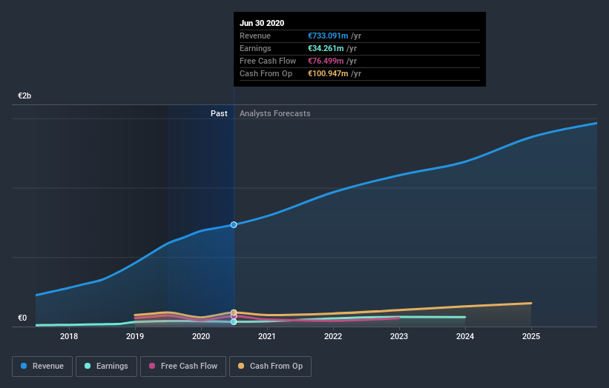Click the Past region label
The image size is (609, 388).
tap(219, 113)
